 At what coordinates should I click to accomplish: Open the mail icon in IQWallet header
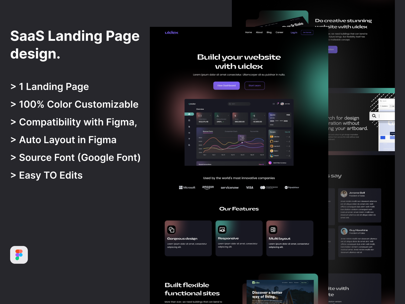tap(274, 104)
